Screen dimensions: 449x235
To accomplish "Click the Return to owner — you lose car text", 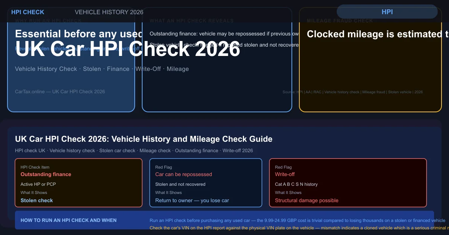I will [192, 200].
